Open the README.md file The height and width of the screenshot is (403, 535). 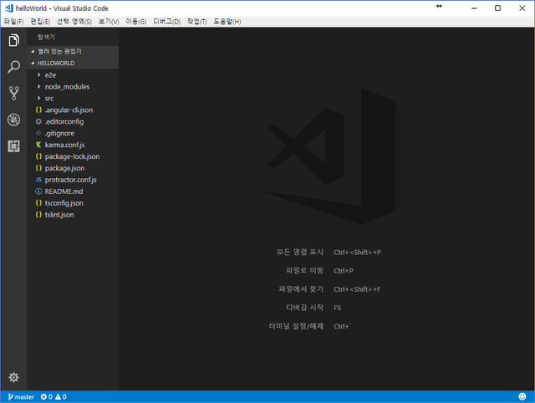[x=73, y=191]
